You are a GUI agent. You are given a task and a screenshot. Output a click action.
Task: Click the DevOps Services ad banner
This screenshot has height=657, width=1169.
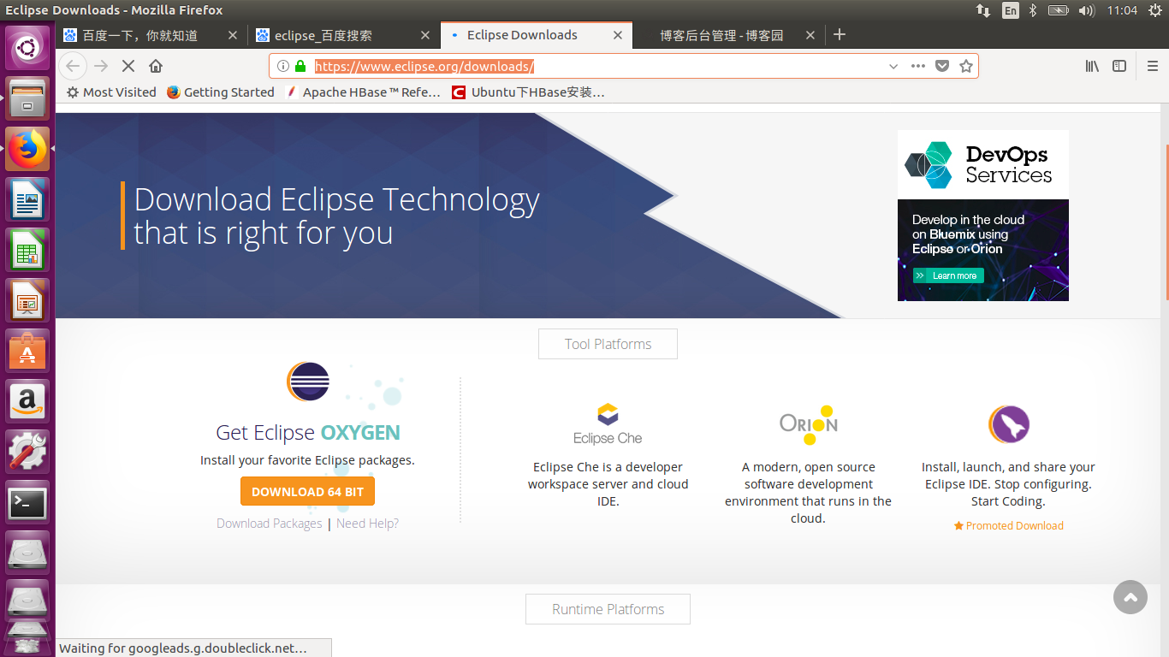point(983,216)
